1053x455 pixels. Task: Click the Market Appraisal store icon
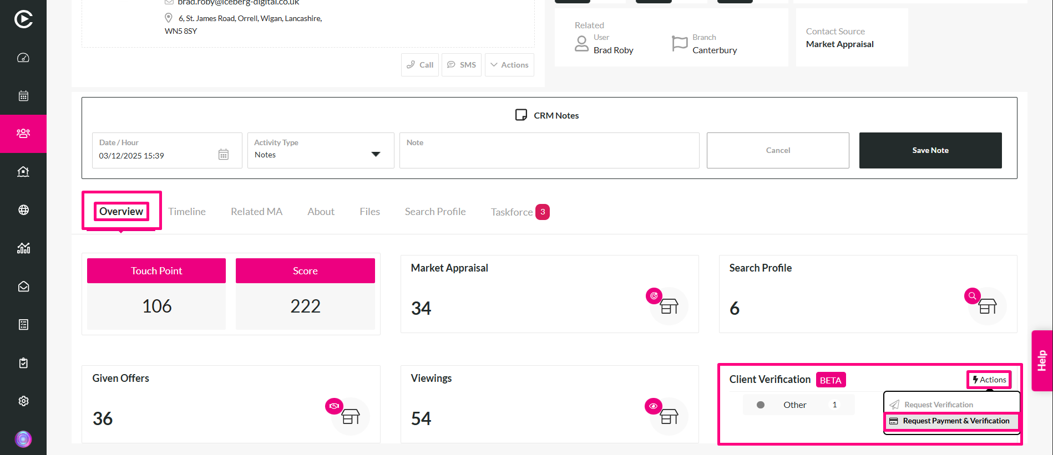pos(669,306)
